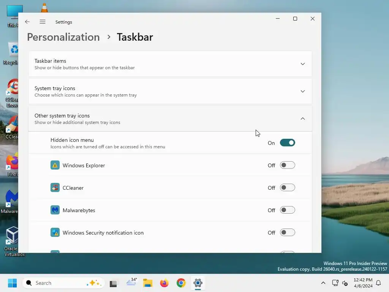Viewport: 389px width, 292px height.
Task: Click the Taskbar page heading
Action: [135, 37]
